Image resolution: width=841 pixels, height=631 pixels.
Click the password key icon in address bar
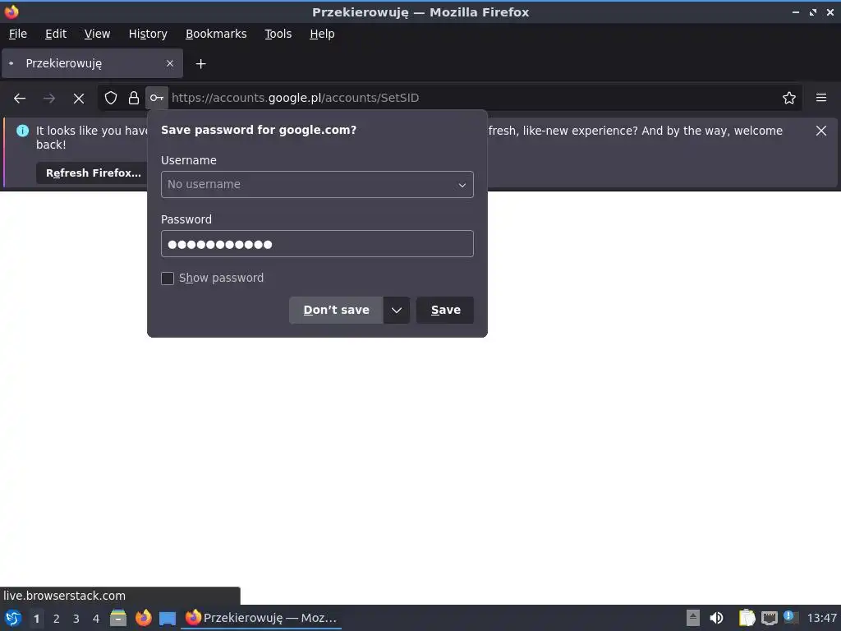click(157, 98)
